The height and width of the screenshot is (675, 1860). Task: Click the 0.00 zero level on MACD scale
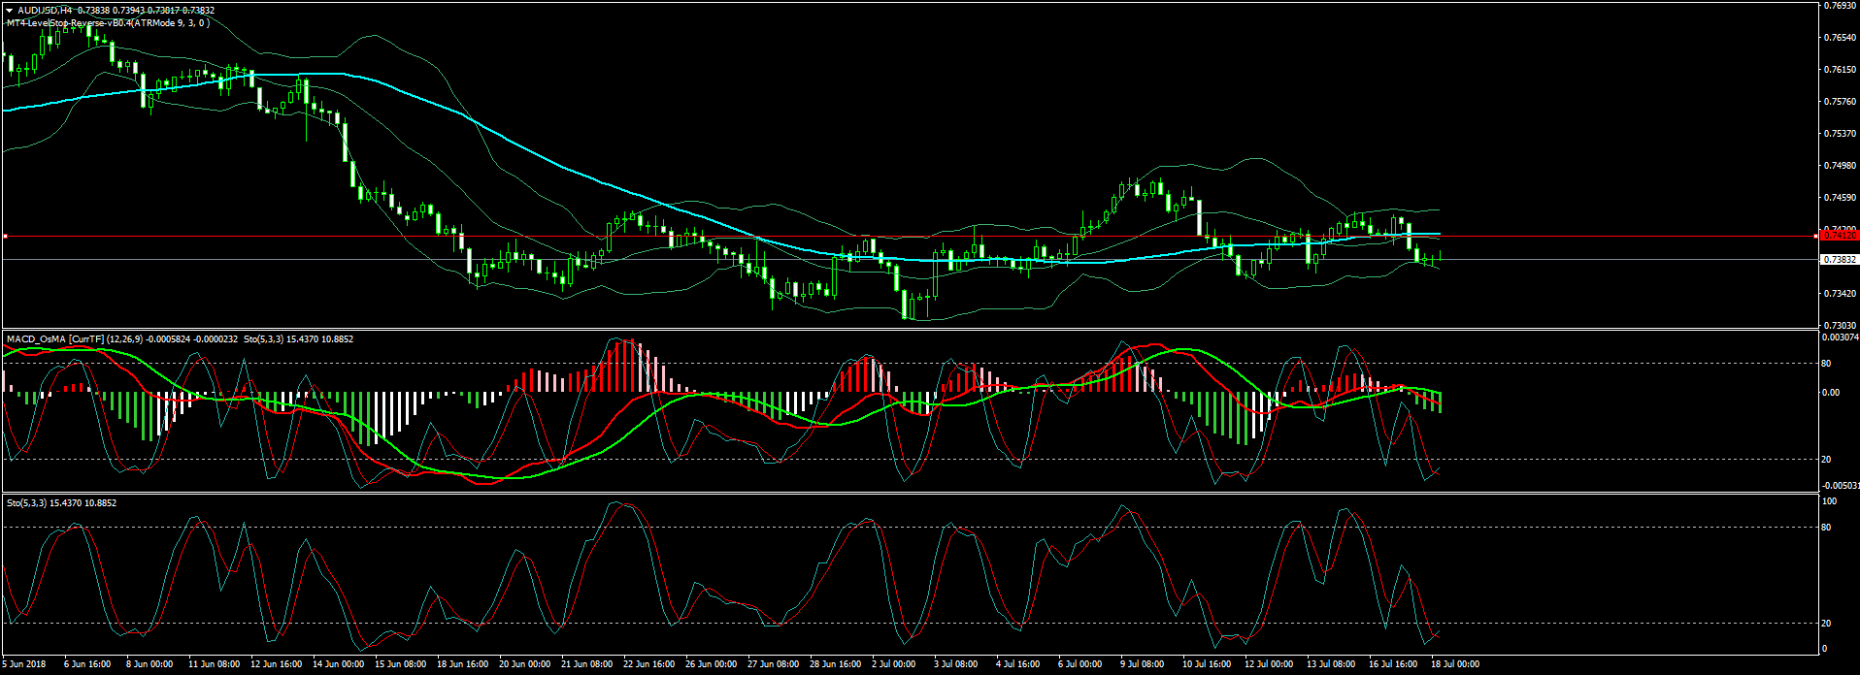[x=1831, y=393]
